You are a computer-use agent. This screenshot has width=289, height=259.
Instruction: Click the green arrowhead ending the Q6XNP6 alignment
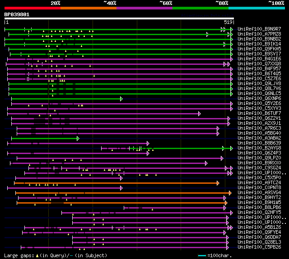[x=121, y=99]
